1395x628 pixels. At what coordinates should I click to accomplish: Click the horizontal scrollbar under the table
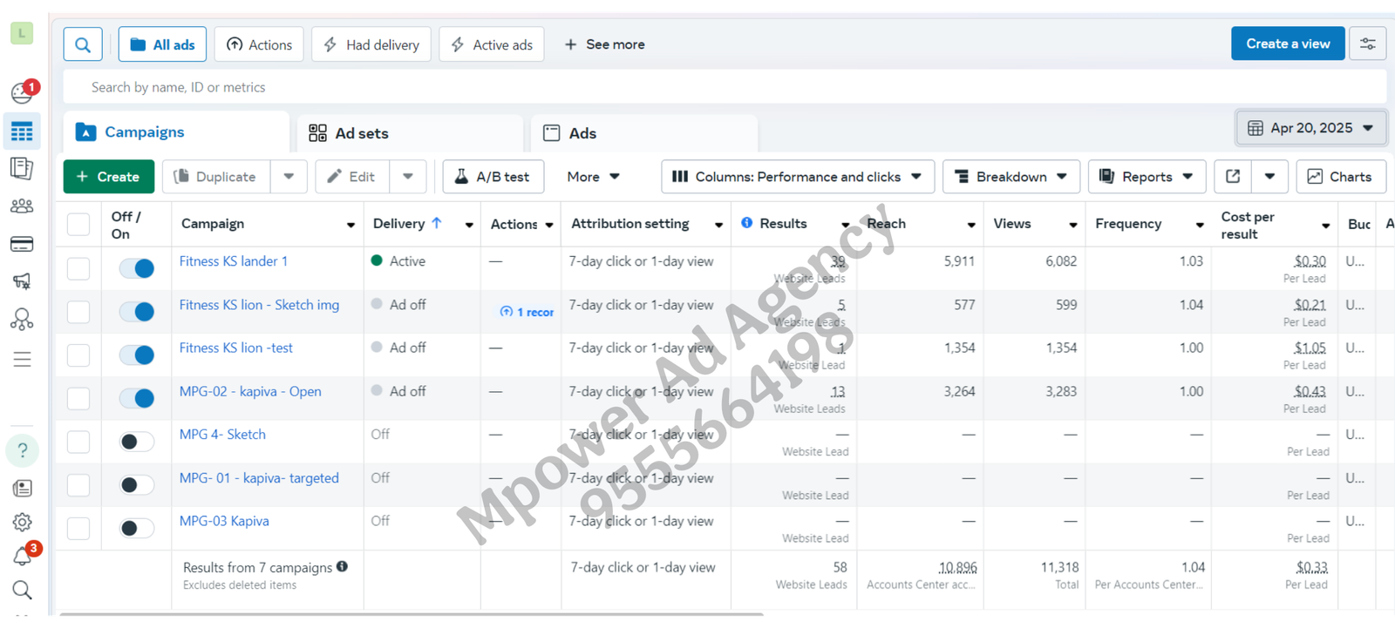(412, 614)
